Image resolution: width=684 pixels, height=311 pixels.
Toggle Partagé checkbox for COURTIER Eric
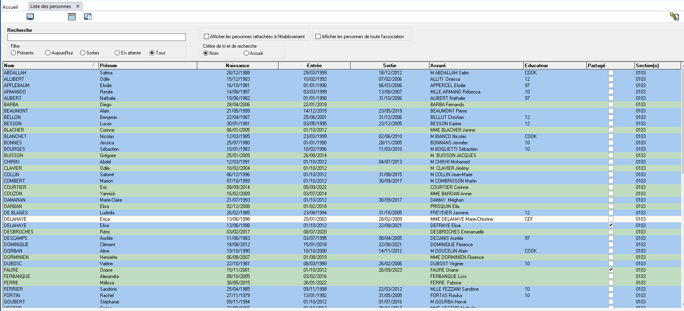(611, 187)
